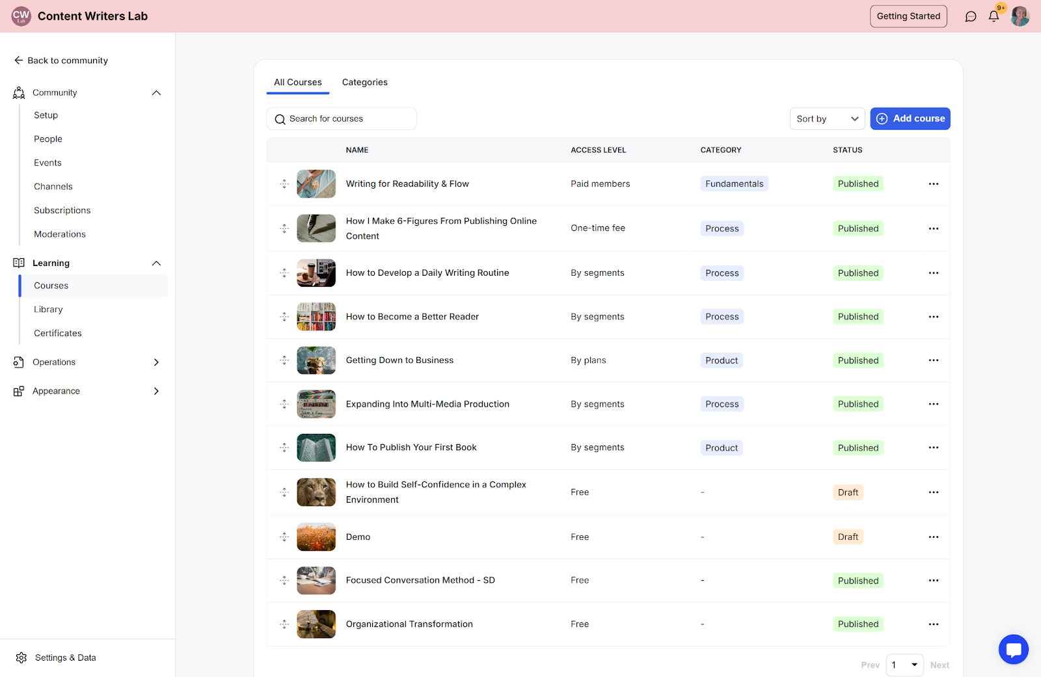Focus the Search for courses field
The image size is (1041, 677).
coord(342,119)
